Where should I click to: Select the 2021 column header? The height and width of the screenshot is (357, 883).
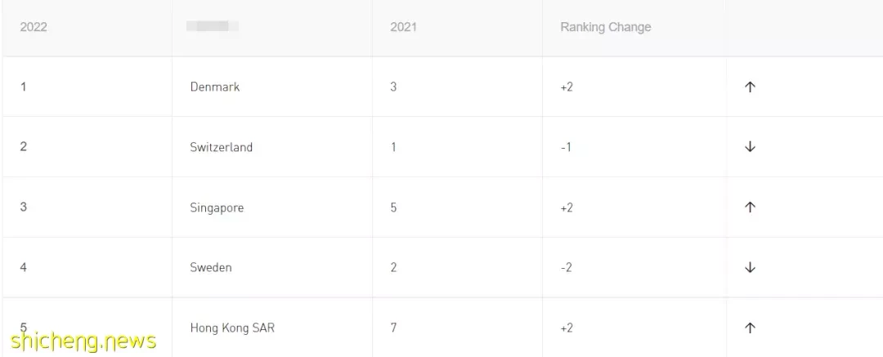pyautogui.click(x=403, y=27)
